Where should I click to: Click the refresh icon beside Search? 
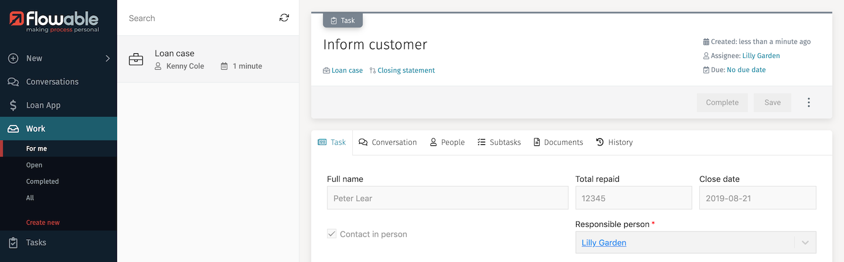(x=284, y=18)
